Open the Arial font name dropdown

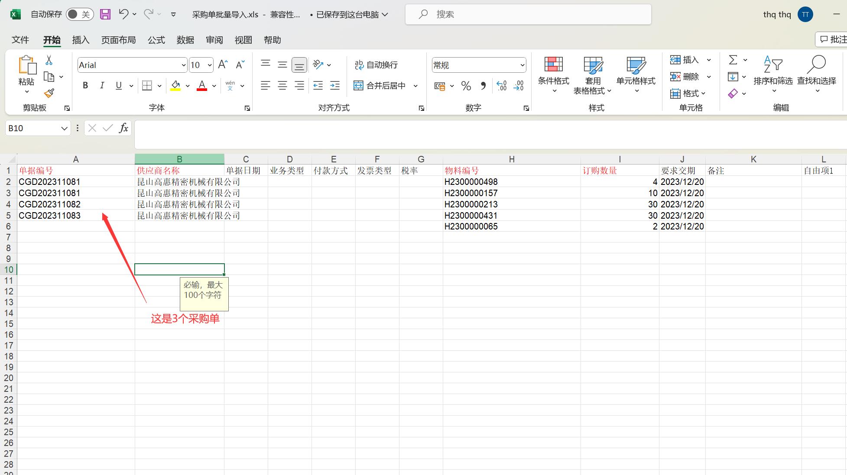pyautogui.click(x=183, y=65)
